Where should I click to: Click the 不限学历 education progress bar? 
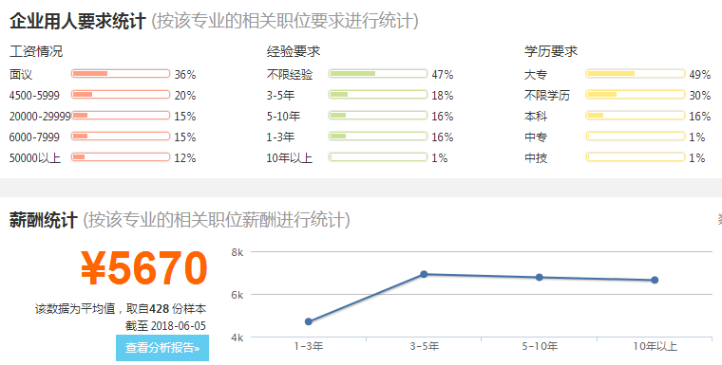click(636, 94)
